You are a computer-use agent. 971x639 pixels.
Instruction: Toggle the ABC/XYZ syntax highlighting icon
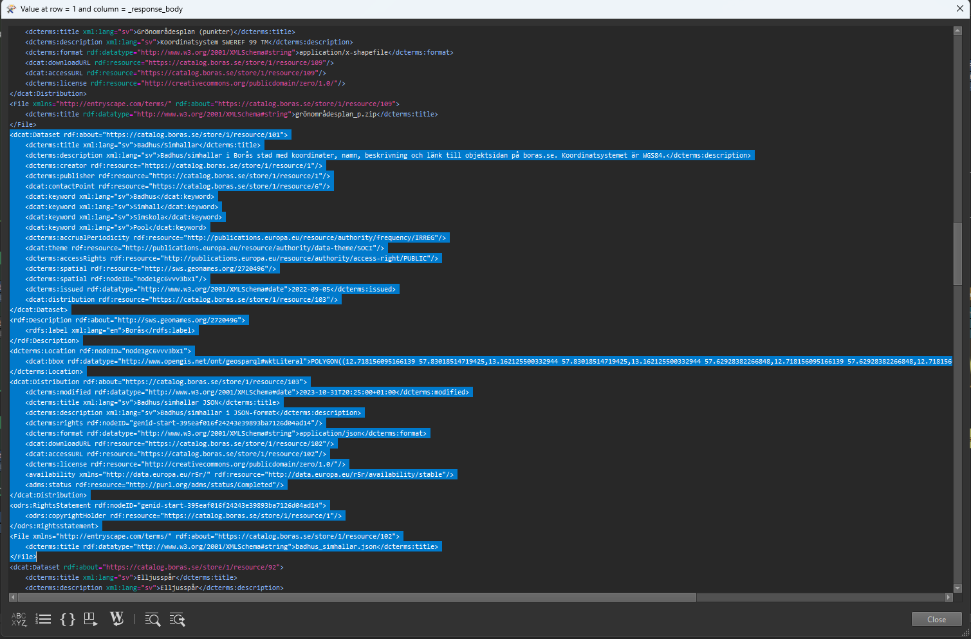coord(19,619)
